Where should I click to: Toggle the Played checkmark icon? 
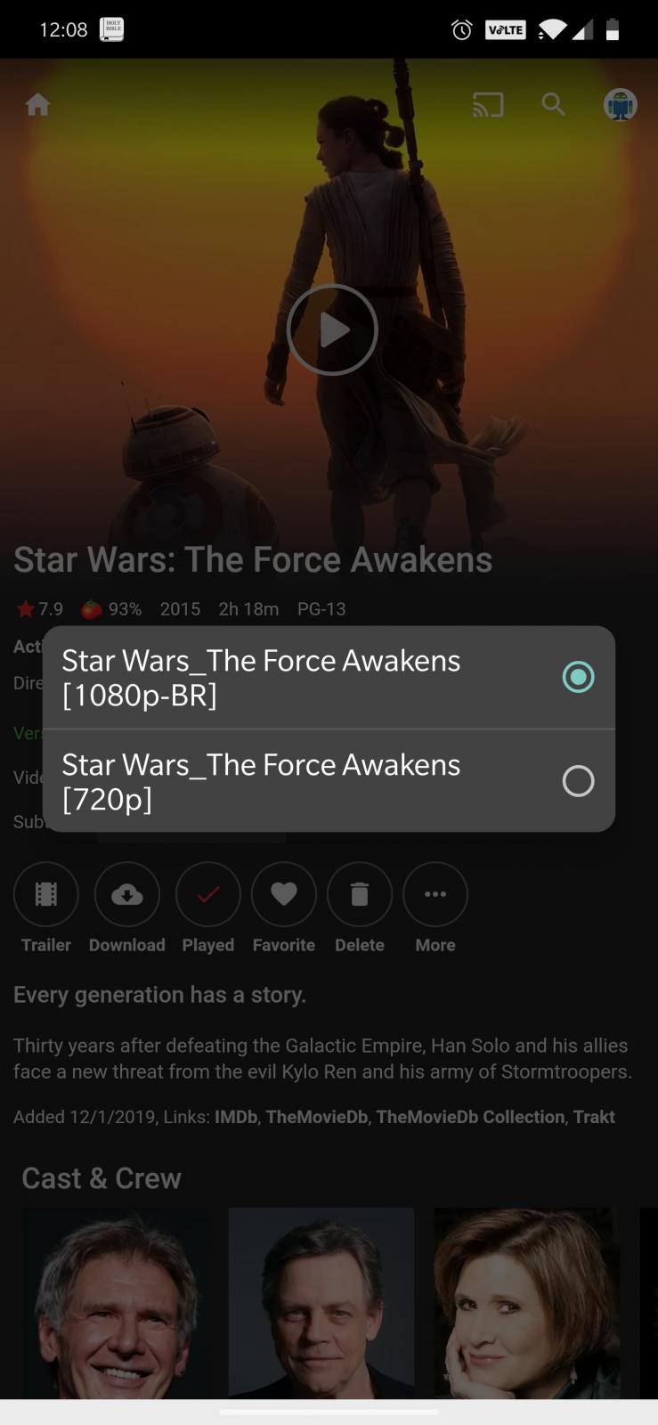click(x=208, y=894)
